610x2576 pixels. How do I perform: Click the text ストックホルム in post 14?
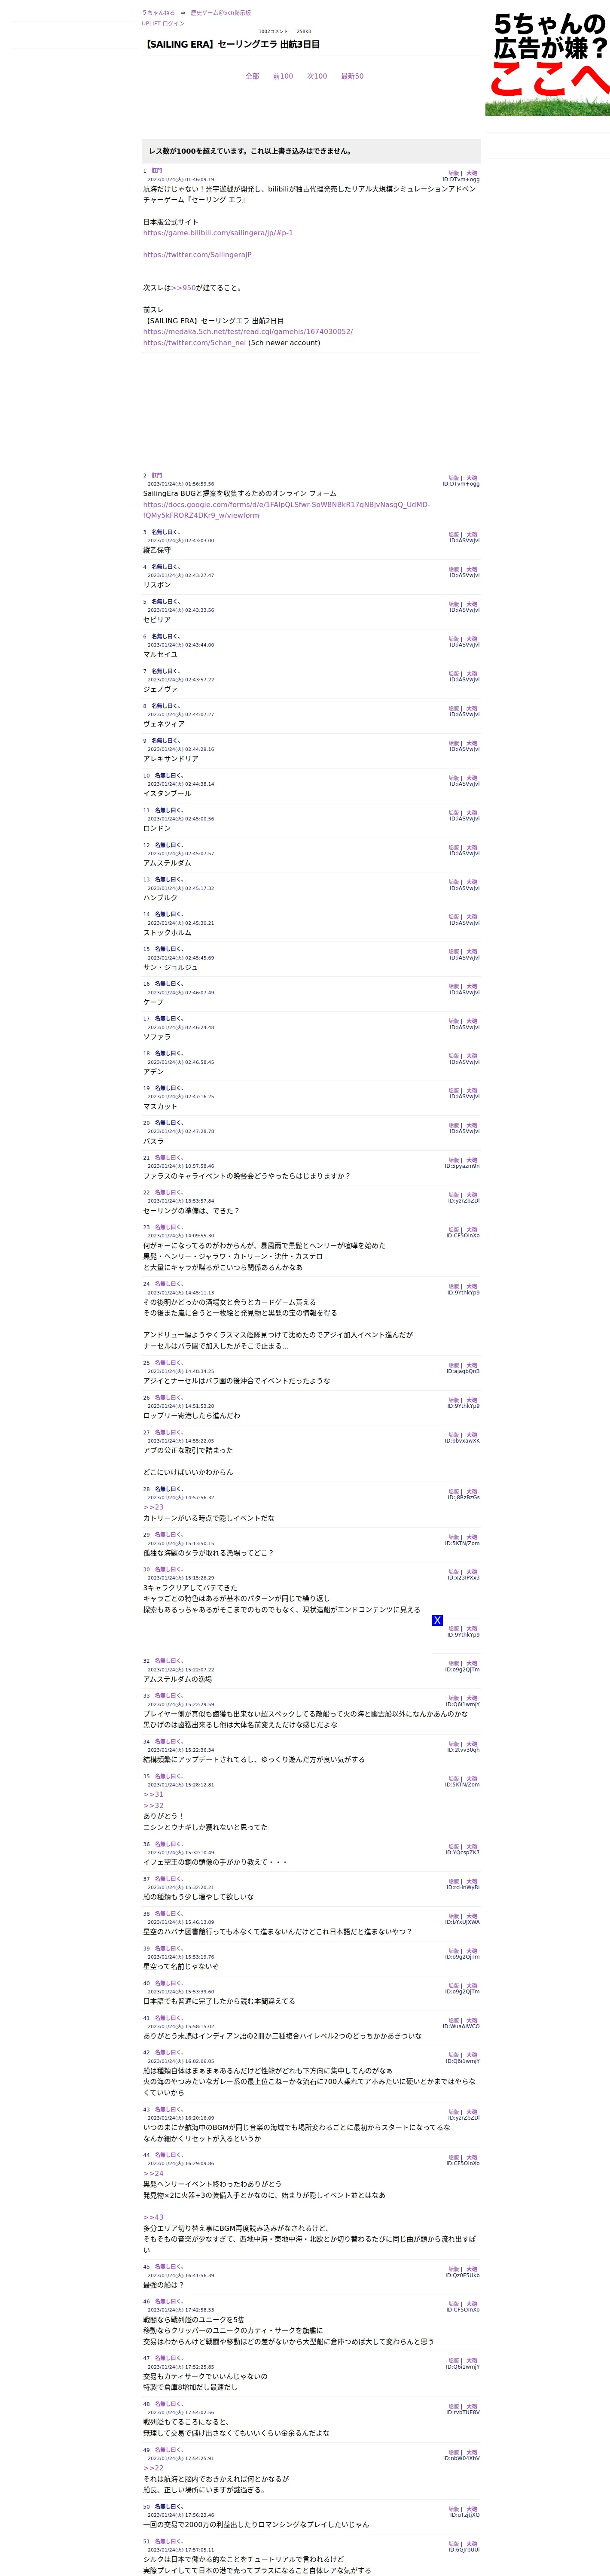pyautogui.click(x=167, y=933)
